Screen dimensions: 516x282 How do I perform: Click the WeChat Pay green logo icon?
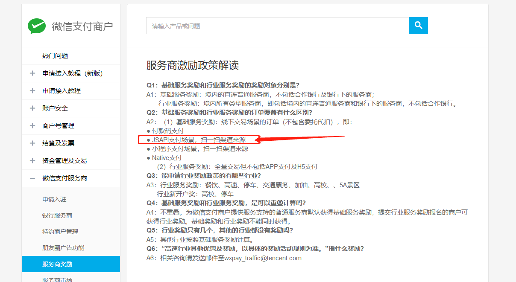click(37, 26)
